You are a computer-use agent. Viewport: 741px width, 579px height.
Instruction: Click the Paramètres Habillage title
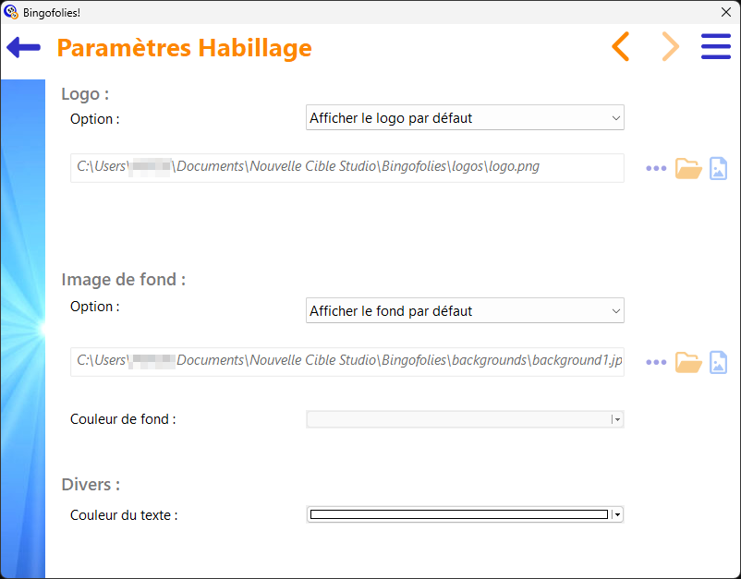pos(184,48)
